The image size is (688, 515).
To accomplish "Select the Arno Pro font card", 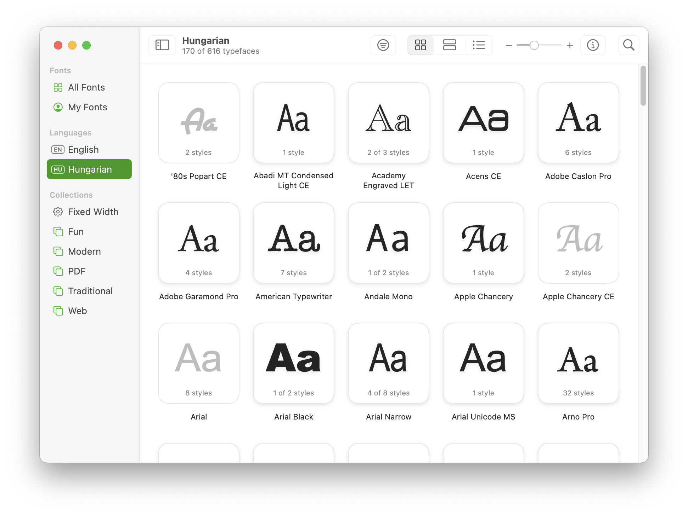I will pos(579,363).
